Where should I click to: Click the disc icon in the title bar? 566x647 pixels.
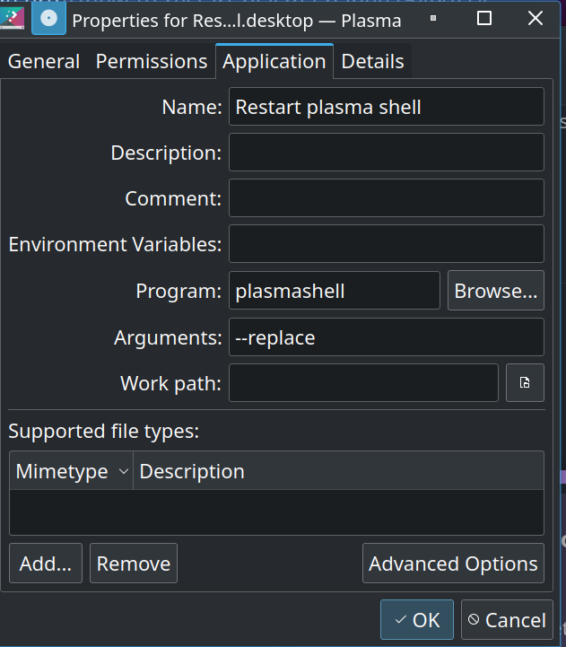[48, 19]
